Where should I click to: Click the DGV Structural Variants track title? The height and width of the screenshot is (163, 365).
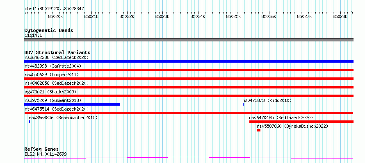tap(57, 52)
